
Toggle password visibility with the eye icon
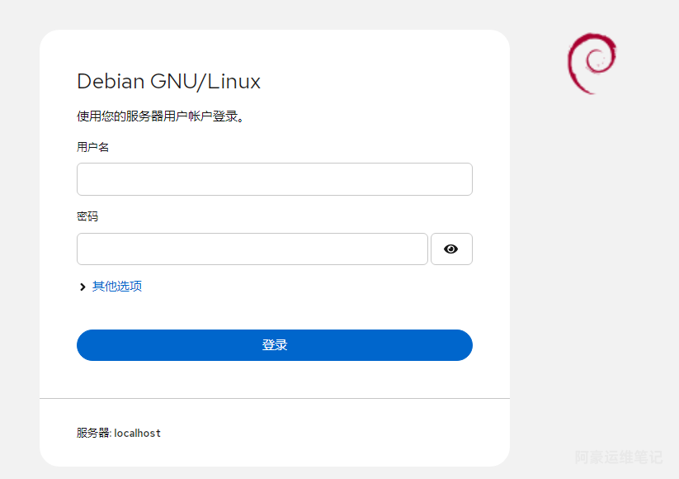click(x=450, y=249)
